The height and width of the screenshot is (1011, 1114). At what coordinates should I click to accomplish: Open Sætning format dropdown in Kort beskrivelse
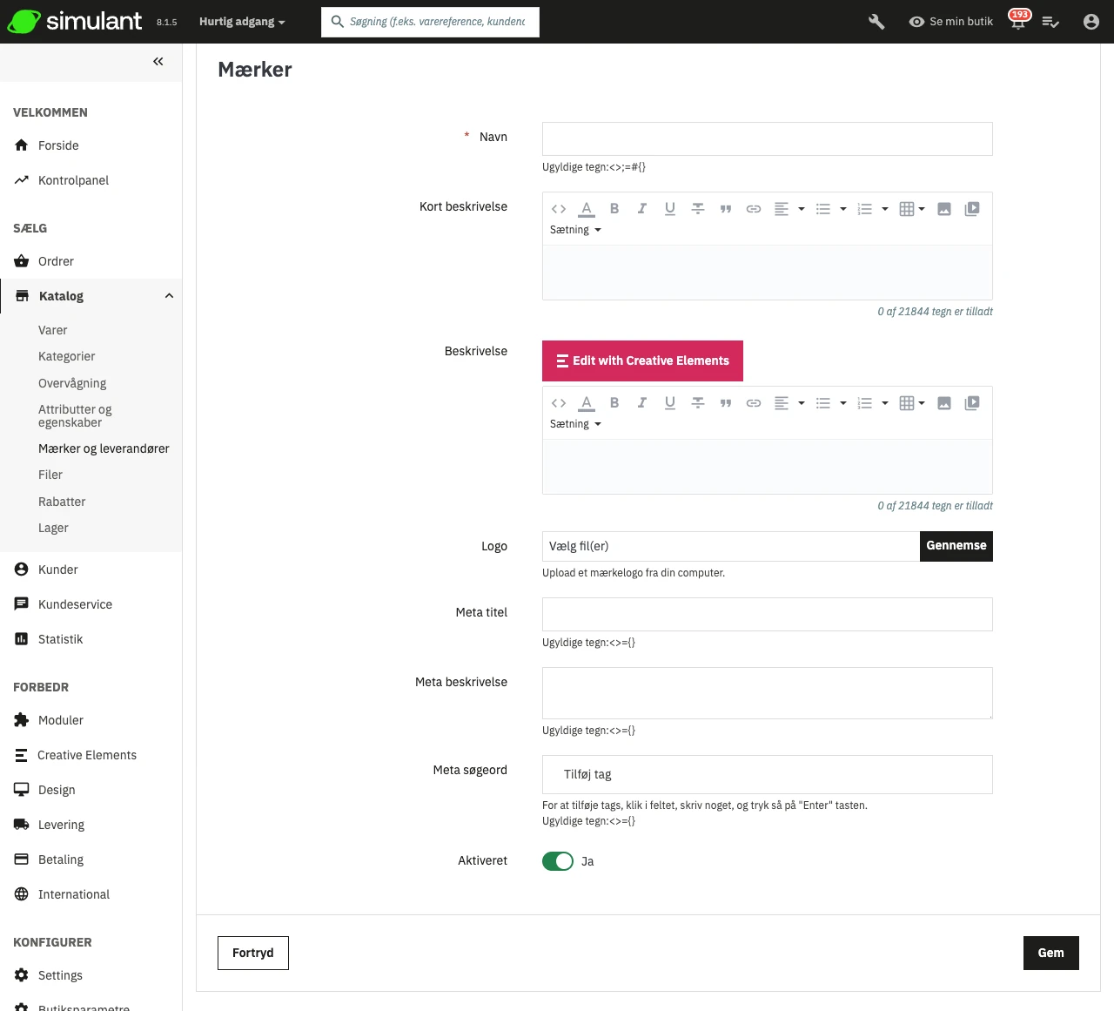coord(575,230)
